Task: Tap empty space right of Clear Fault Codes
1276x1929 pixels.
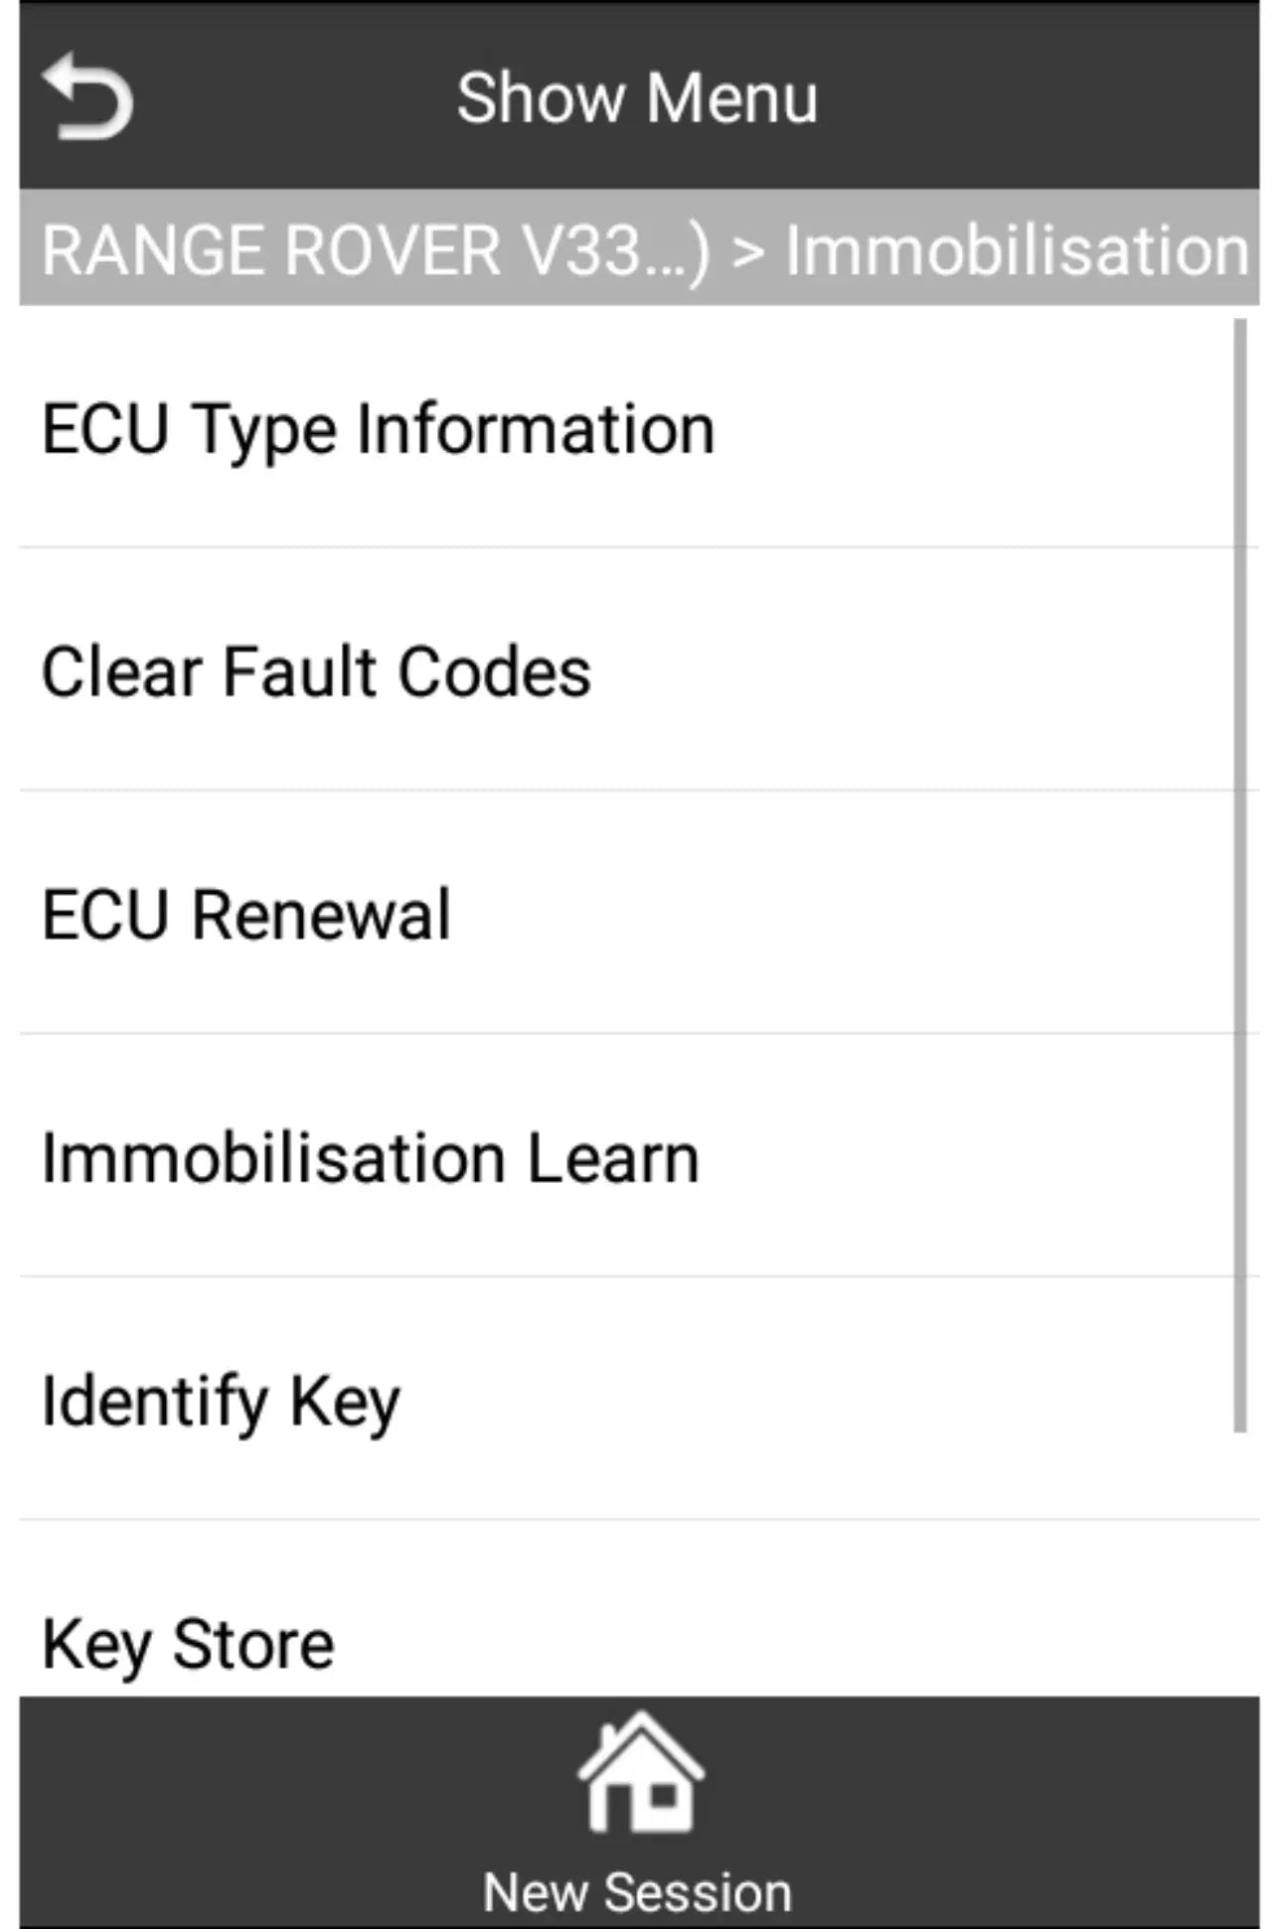Action: pos(894,671)
